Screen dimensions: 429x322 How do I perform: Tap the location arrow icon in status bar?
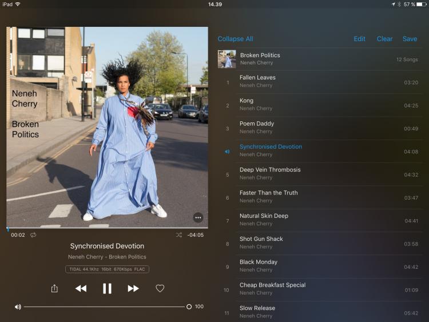(393, 5)
